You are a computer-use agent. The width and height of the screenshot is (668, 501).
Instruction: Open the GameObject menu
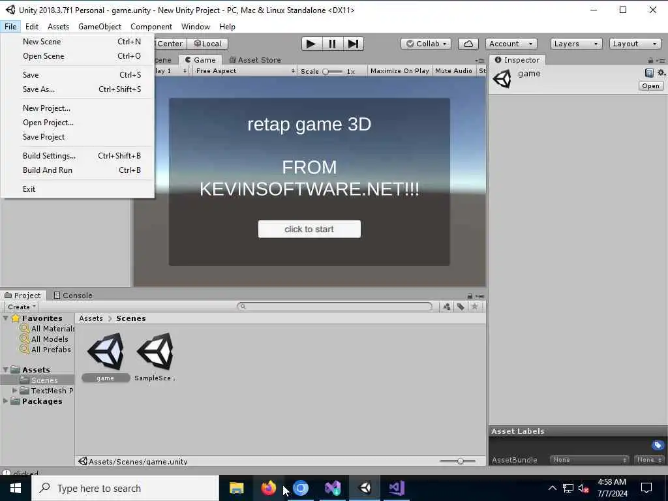(100, 27)
